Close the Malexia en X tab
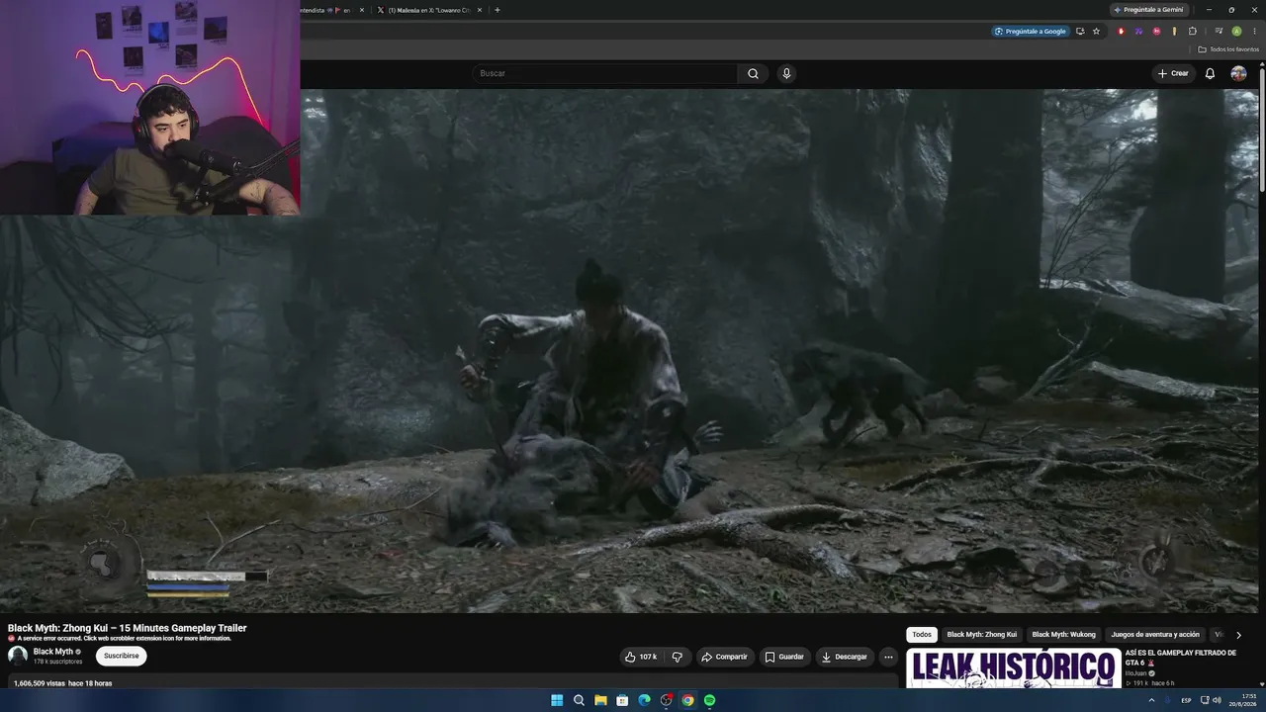The width and height of the screenshot is (1266, 712). (x=480, y=10)
